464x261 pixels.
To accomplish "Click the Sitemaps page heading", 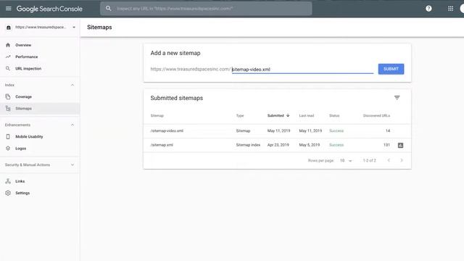I will point(99,28).
